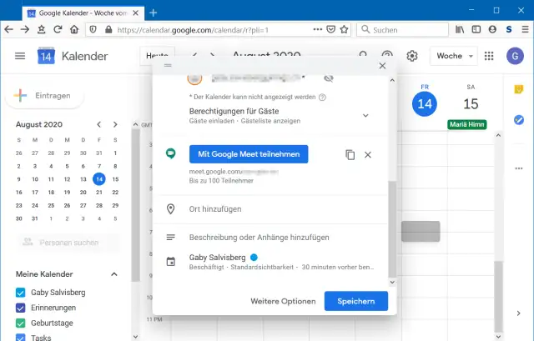
Task: Open the settings gear menu
Action: [x=411, y=56]
